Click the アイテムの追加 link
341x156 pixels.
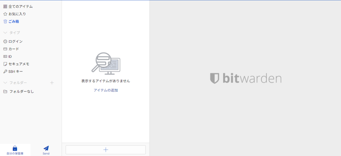106,90
